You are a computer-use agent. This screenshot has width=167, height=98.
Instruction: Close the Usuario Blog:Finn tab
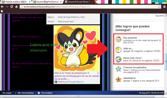61,2
